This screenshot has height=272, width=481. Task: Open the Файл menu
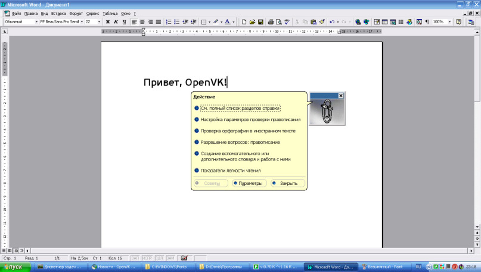[x=16, y=14]
